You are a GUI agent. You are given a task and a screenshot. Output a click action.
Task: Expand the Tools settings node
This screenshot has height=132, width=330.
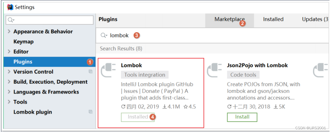pos(9,102)
